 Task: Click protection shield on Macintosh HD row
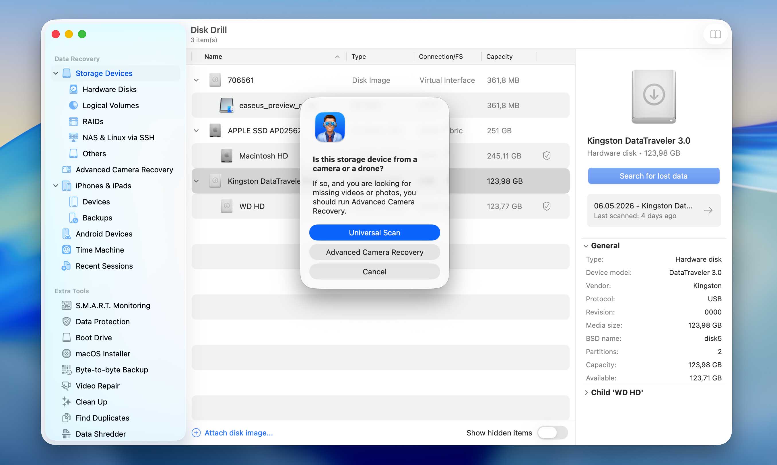click(x=547, y=156)
